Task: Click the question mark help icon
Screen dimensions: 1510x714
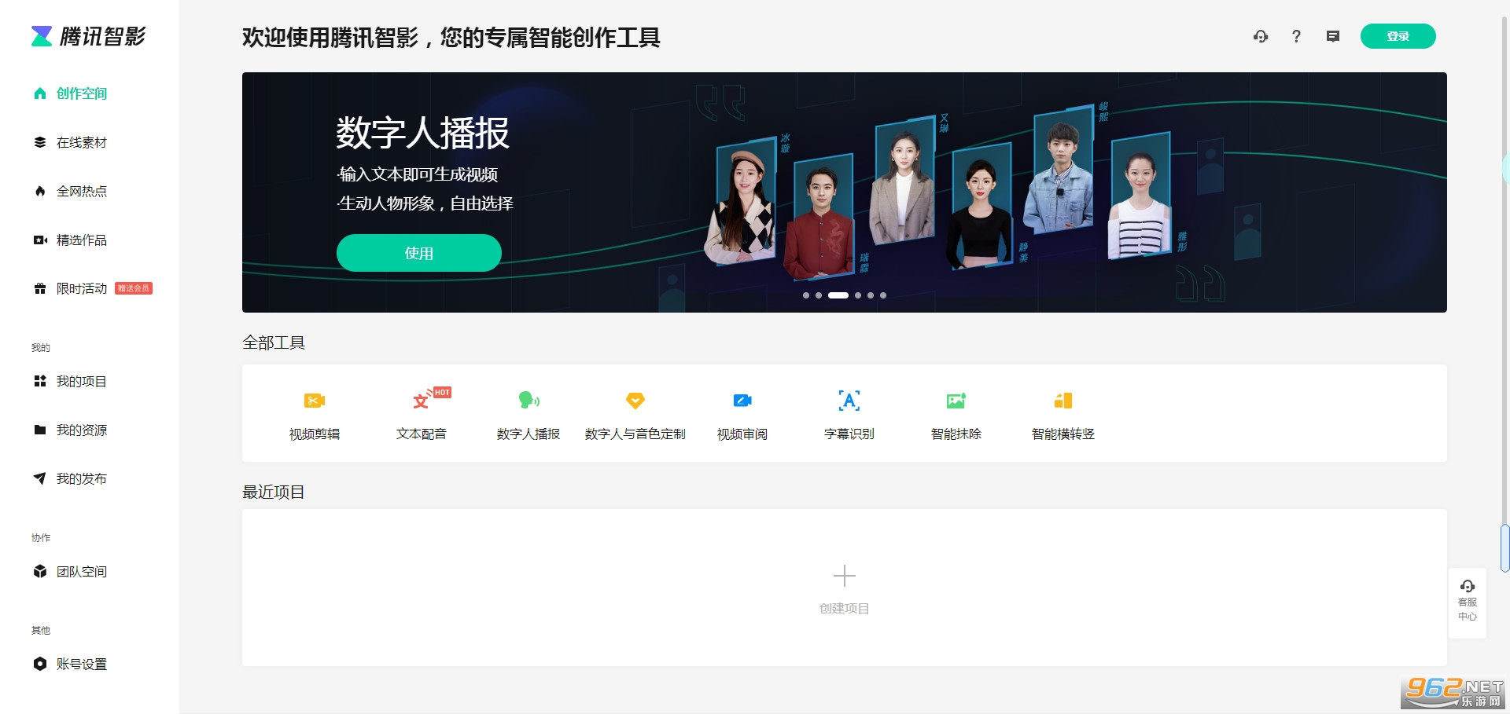Action: 1296,36
